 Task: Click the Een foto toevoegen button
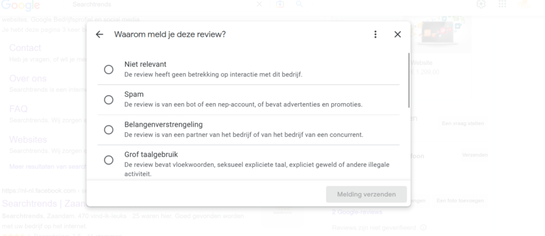tap(460, 201)
